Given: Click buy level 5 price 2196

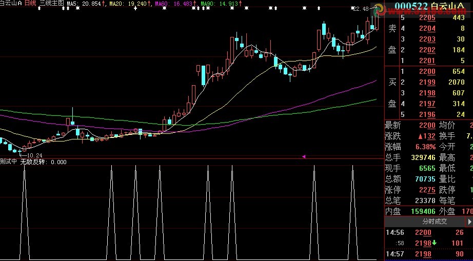Looking at the screenshot, I should point(427,114).
